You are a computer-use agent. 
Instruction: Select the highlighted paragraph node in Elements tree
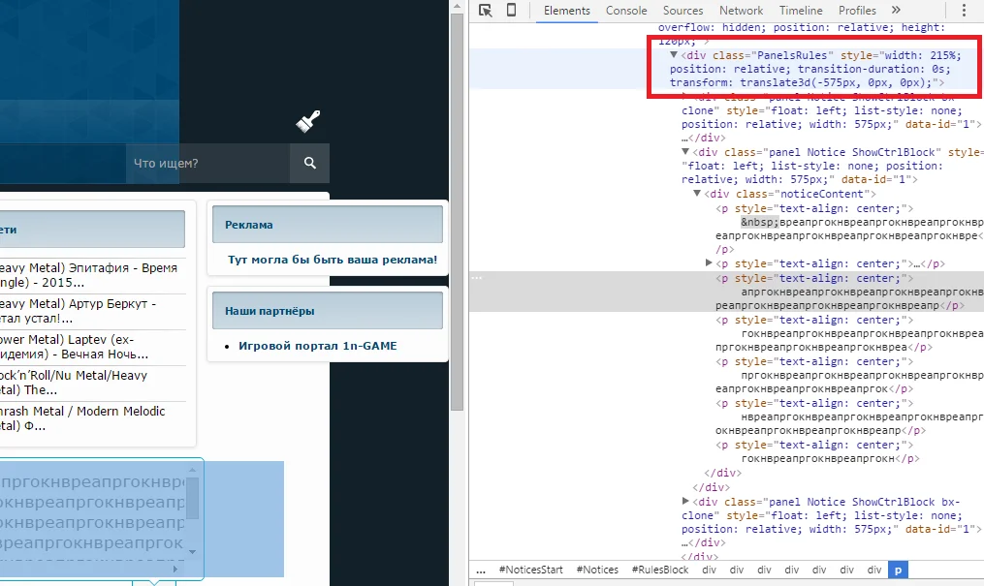[x=725, y=292]
